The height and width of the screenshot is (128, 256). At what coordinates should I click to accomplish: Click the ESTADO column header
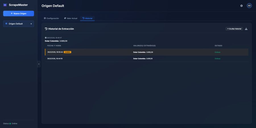[x=218, y=46]
